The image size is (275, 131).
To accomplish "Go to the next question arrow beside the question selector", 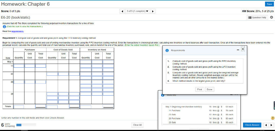I will [x=153, y=11].
